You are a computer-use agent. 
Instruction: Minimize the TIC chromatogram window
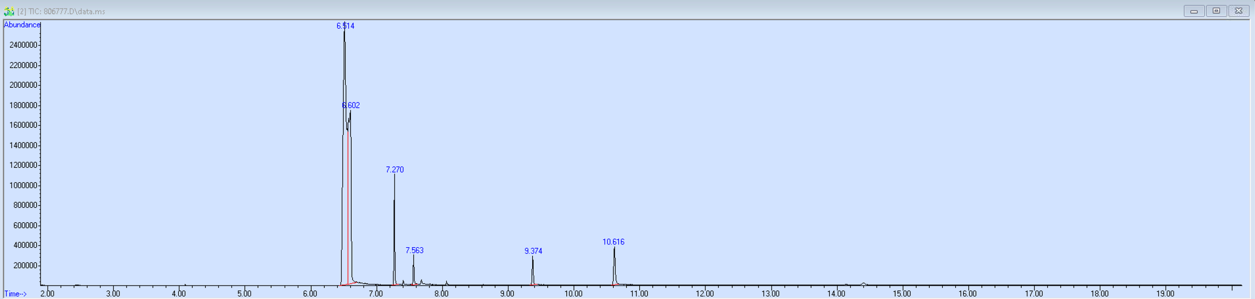1194,11
